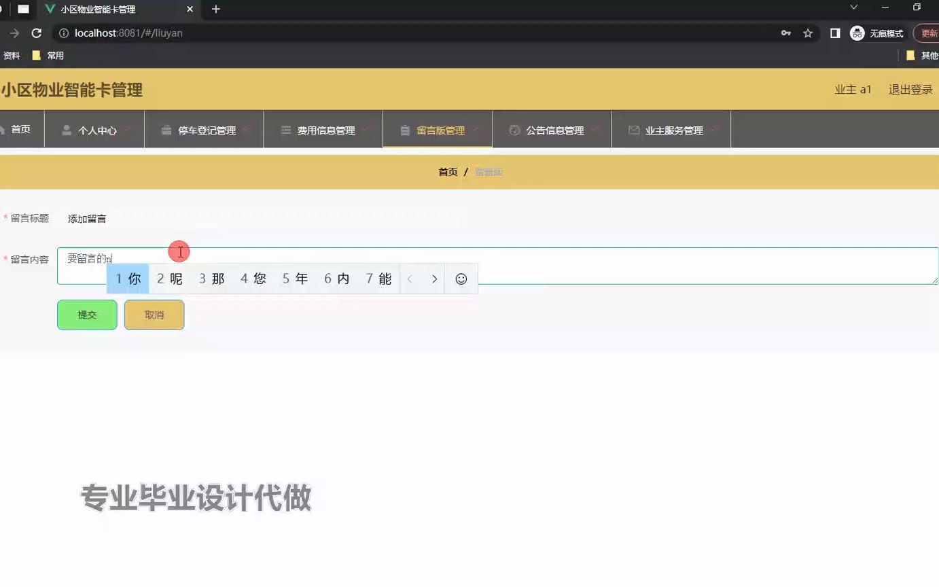This screenshot has height=587, width=939.
Task: Switch to the 首页 navigation tab
Action: coord(20,130)
